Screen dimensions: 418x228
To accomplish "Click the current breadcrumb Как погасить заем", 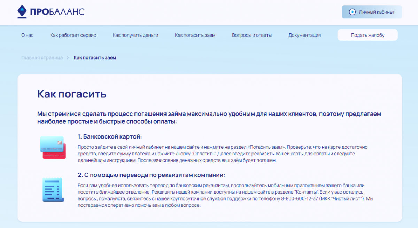I will click(95, 57).
